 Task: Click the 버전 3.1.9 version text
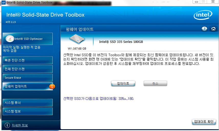pyautogui.click(x=11, y=22)
